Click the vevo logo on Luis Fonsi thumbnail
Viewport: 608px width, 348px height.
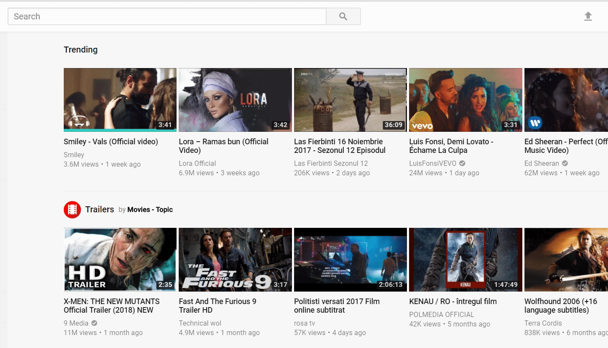[x=422, y=126]
